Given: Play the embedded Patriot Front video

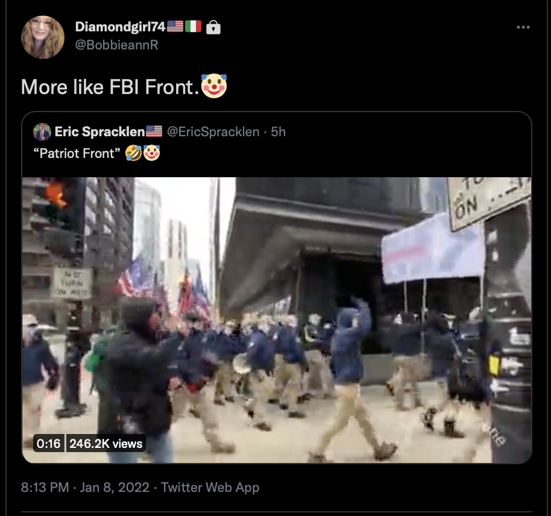Looking at the screenshot, I should (277, 320).
